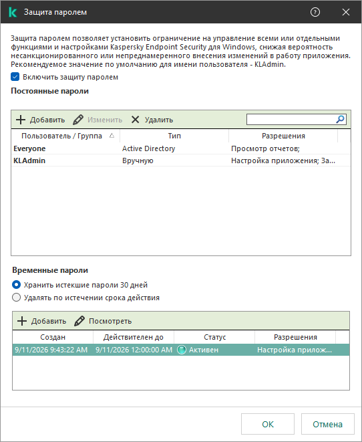Select created date 9/11/2026 9:43:22 AM

(51, 350)
